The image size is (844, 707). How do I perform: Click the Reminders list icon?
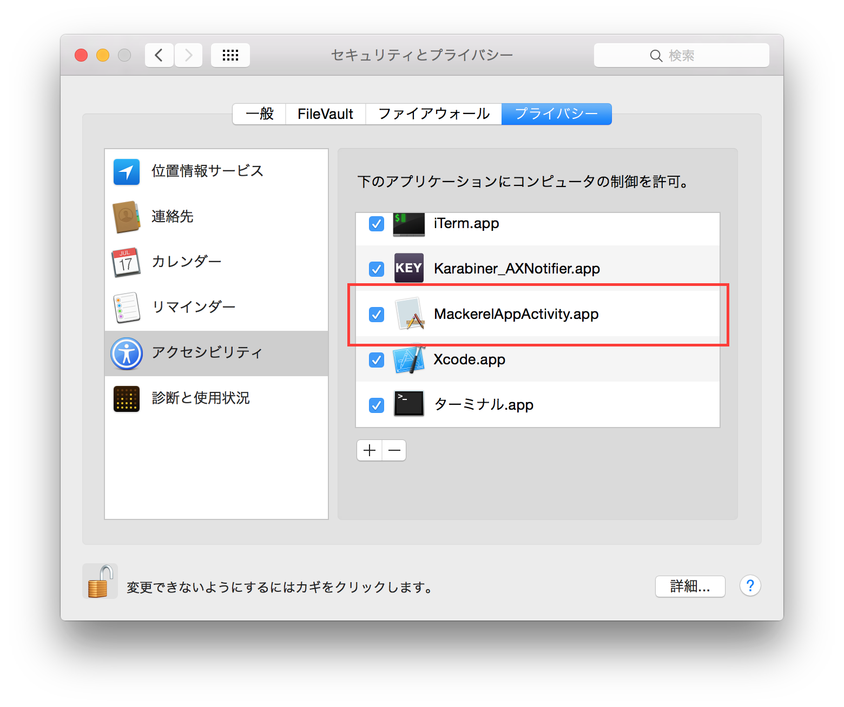pyautogui.click(x=127, y=308)
